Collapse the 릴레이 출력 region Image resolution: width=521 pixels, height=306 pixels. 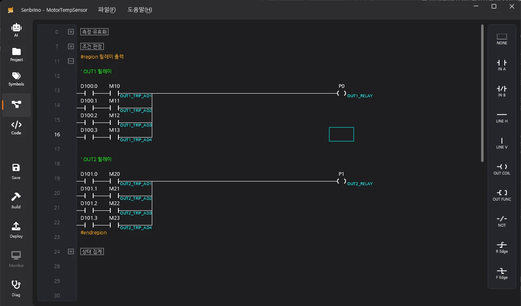point(71,61)
